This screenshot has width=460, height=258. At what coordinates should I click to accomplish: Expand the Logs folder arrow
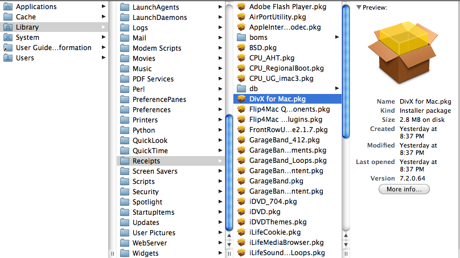220,27
